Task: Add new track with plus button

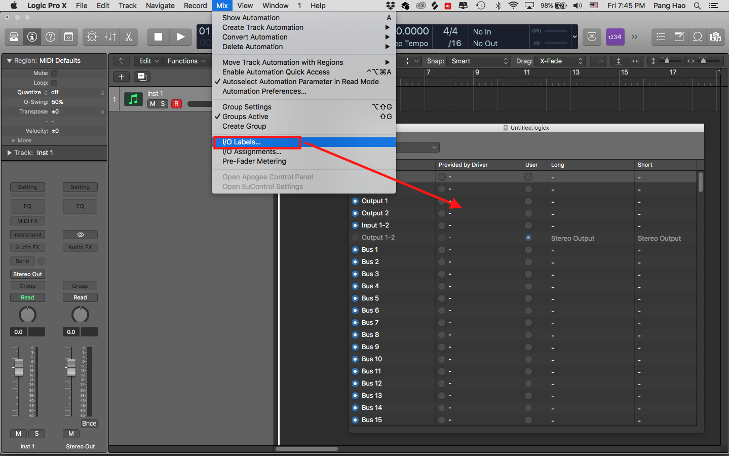Action: pos(121,77)
